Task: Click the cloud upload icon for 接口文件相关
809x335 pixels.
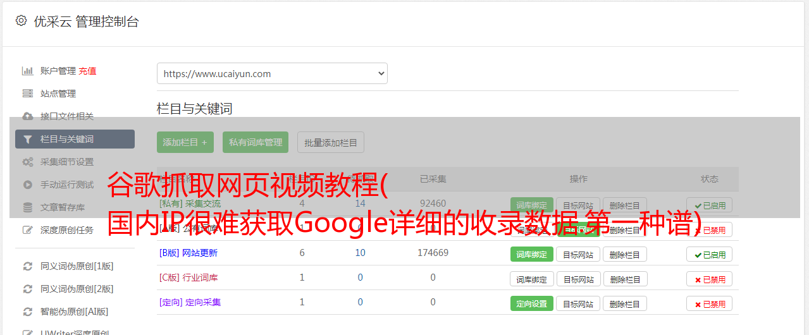Action: tap(28, 116)
